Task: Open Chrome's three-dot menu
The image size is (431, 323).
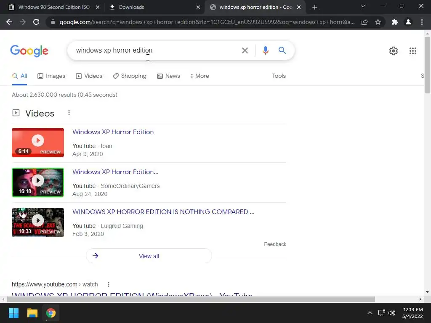Action: click(422, 22)
